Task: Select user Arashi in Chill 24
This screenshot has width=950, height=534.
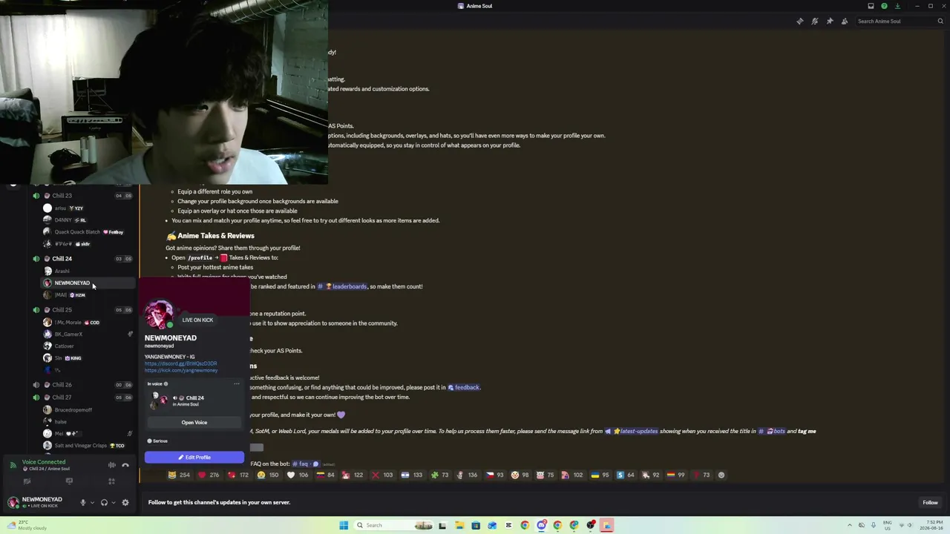Action: pyautogui.click(x=62, y=271)
